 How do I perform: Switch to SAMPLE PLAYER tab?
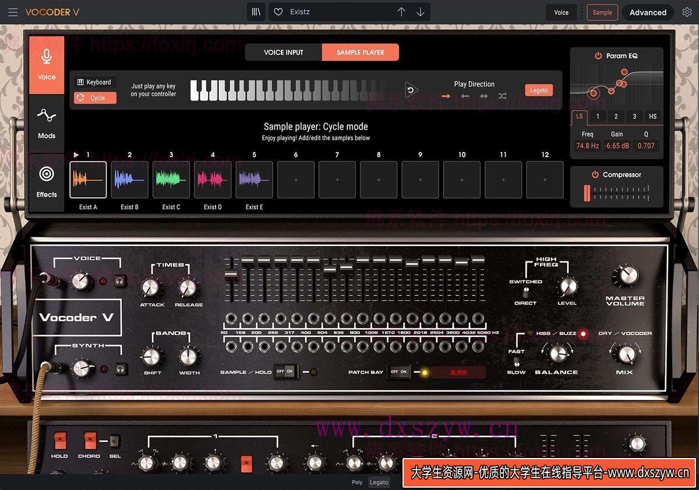361,52
